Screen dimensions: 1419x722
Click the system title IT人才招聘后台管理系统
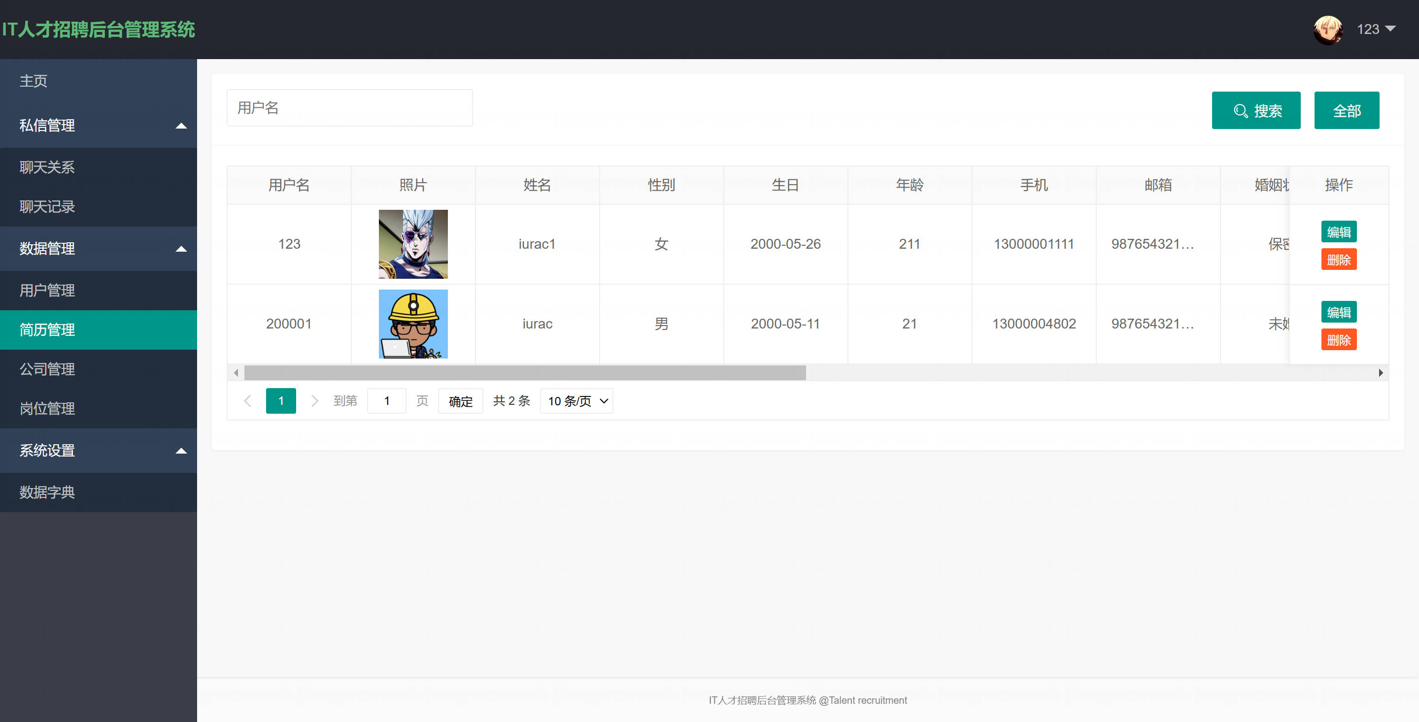(x=99, y=30)
